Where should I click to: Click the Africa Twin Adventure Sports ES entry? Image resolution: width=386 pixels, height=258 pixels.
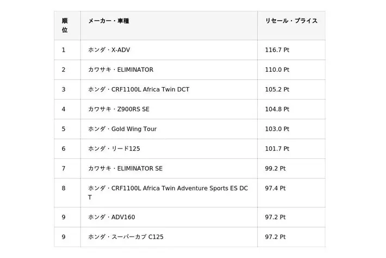coord(168,188)
